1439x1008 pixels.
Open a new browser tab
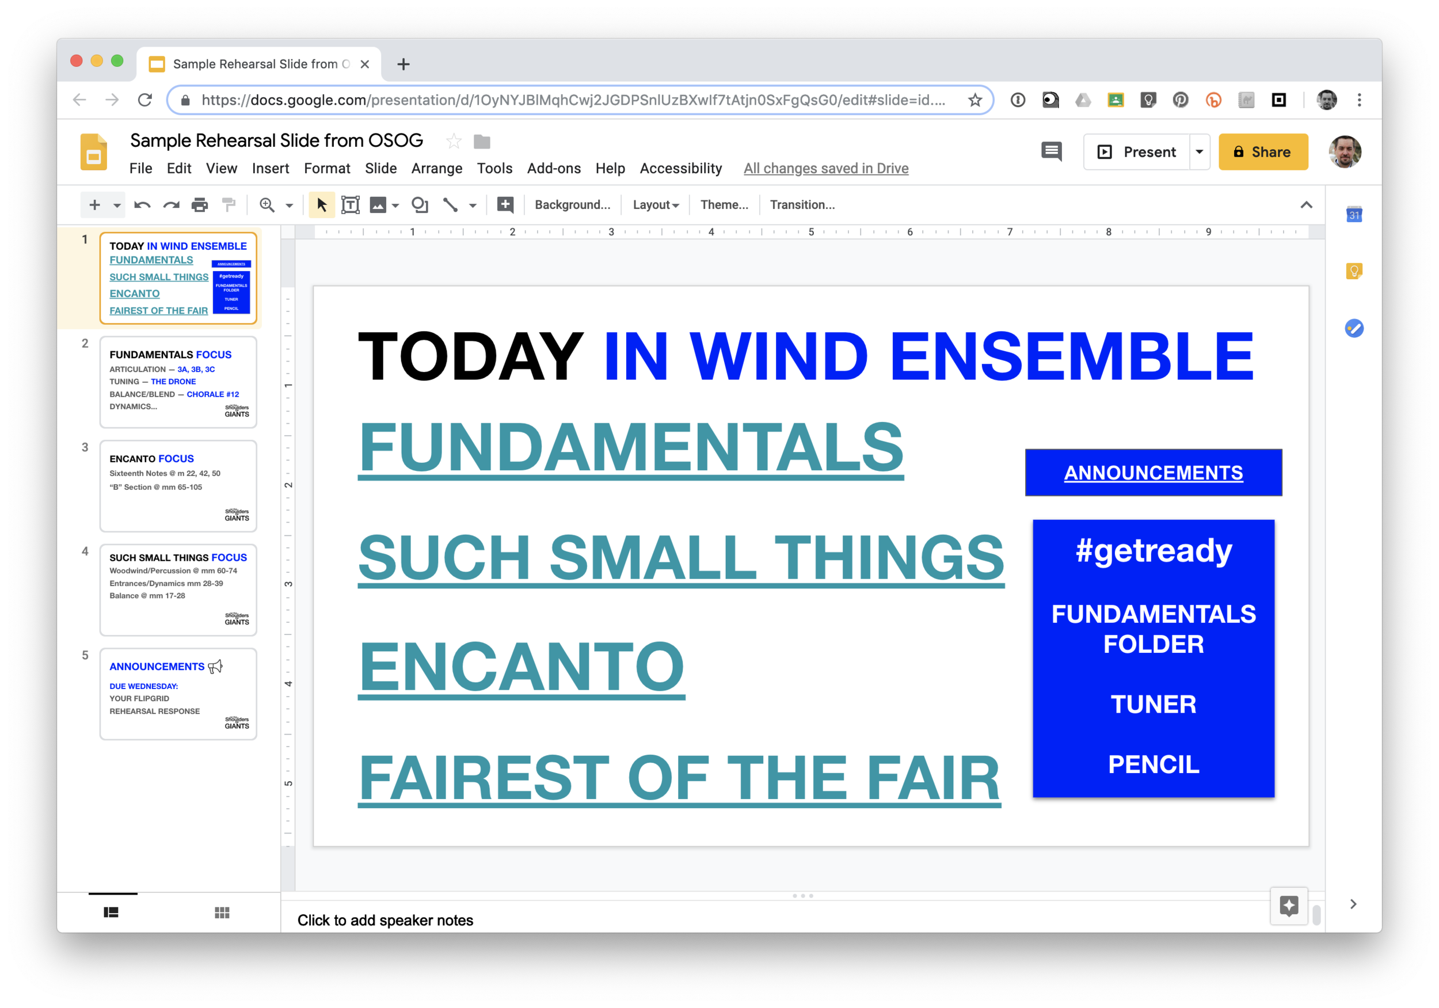click(x=403, y=64)
